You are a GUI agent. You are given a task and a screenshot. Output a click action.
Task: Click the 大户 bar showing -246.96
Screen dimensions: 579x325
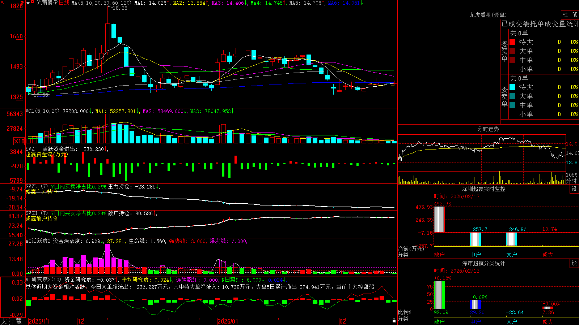click(x=511, y=239)
